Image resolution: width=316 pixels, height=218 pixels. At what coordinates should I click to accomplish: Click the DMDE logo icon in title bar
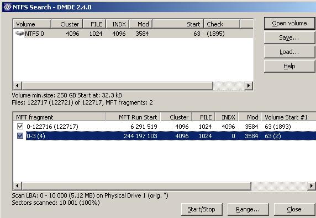pyautogui.click(x=8, y=7)
